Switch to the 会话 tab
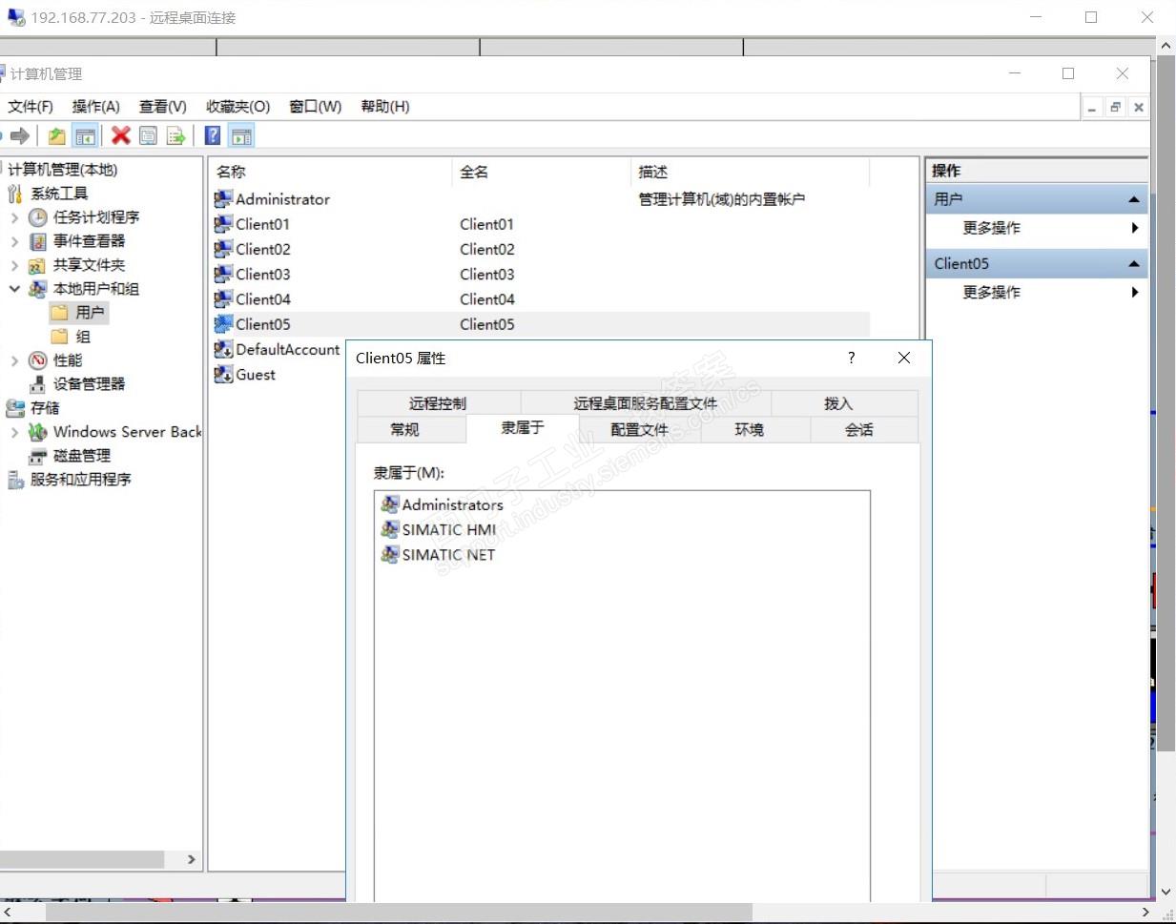This screenshot has width=1176, height=924. (859, 430)
